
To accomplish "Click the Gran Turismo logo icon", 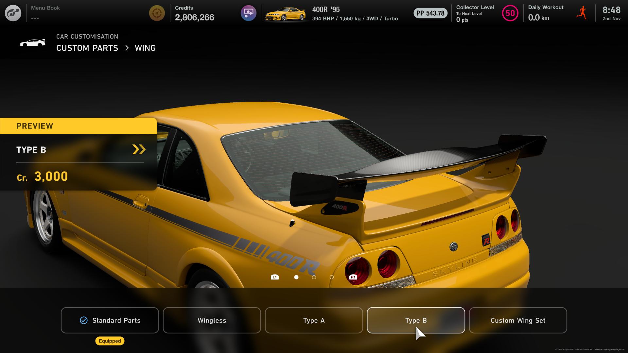I will (13, 13).
